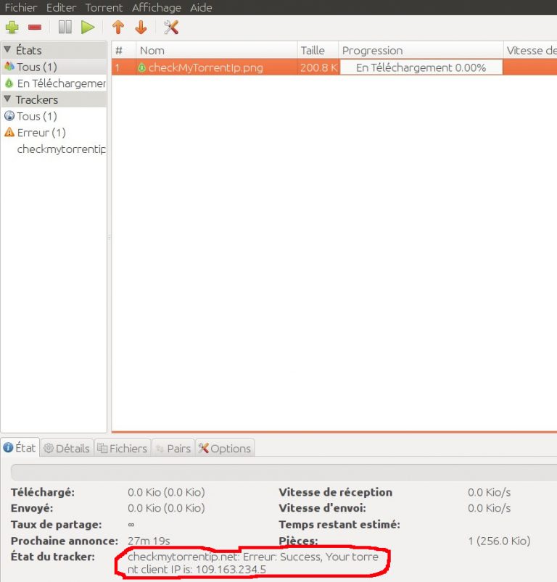Collapse the États section
This screenshot has height=582, width=557.
[x=7, y=50]
